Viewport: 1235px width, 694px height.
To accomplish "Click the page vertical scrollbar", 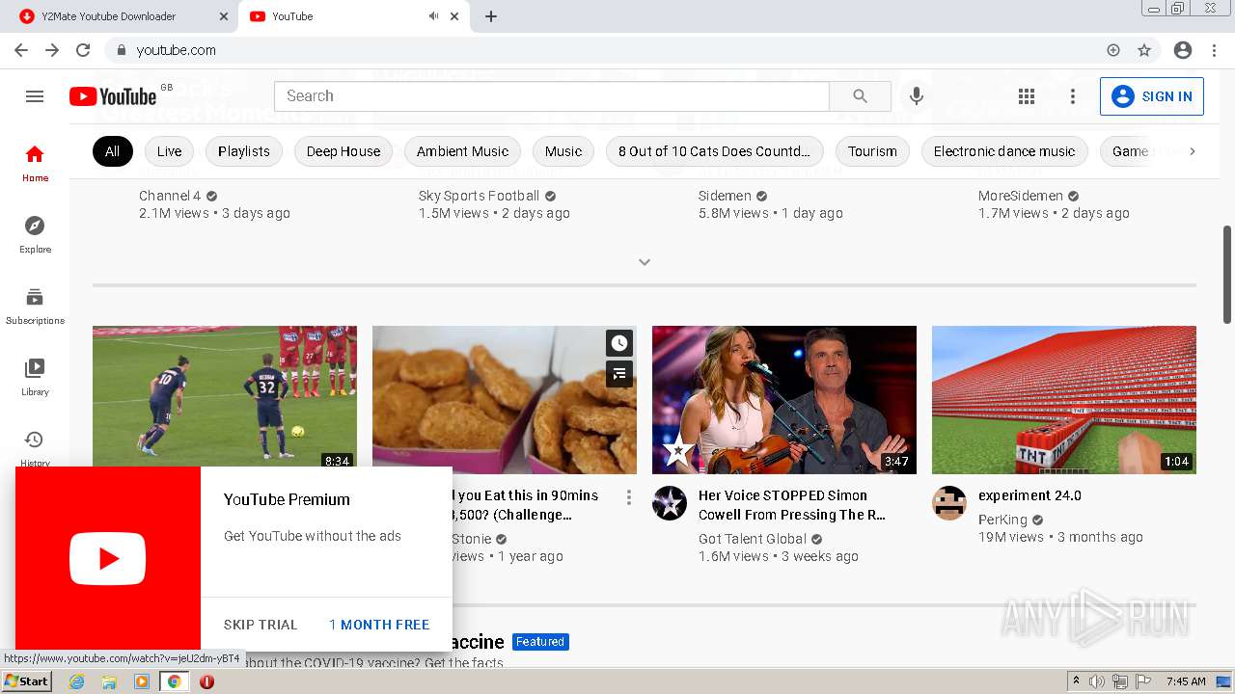I will point(1227,275).
